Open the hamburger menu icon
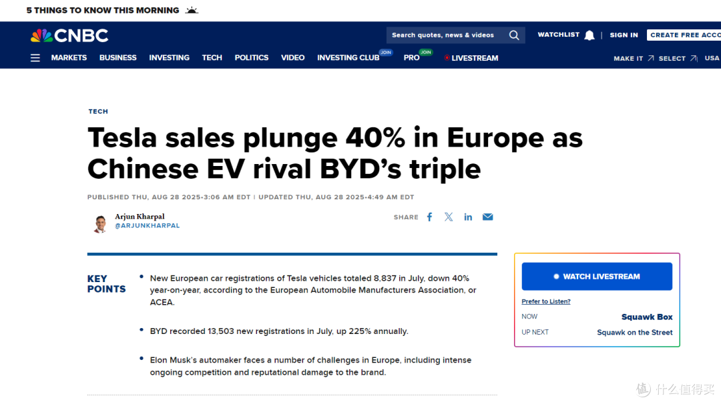This screenshot has width=721, height=404. click(x=35, y=58)
